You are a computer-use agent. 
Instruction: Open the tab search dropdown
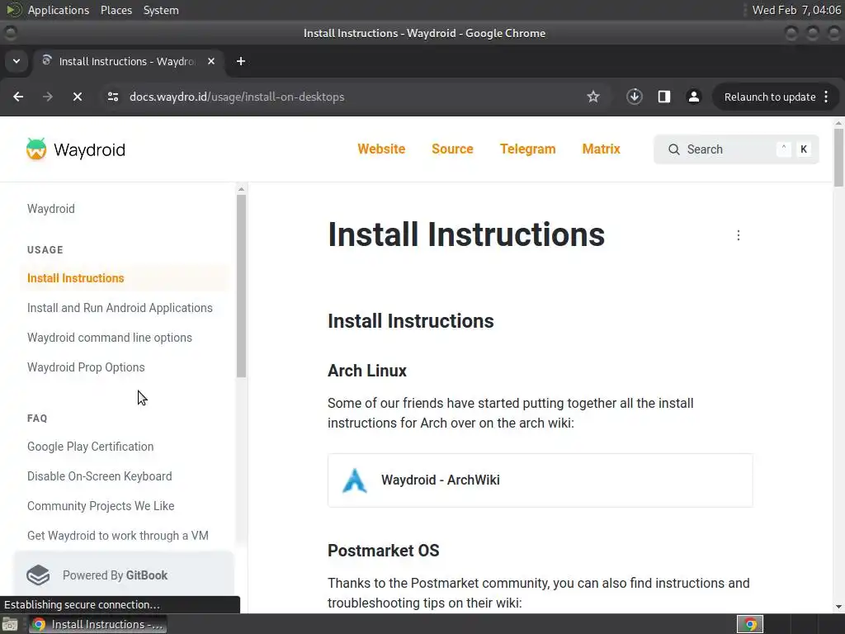17,61
